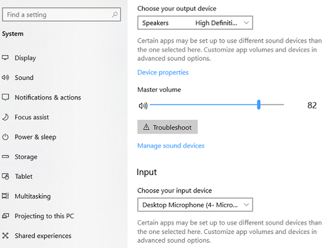Expand the Desktop Microphone input device dropdown
Screen dimensions: 331x248
[195, 205]
